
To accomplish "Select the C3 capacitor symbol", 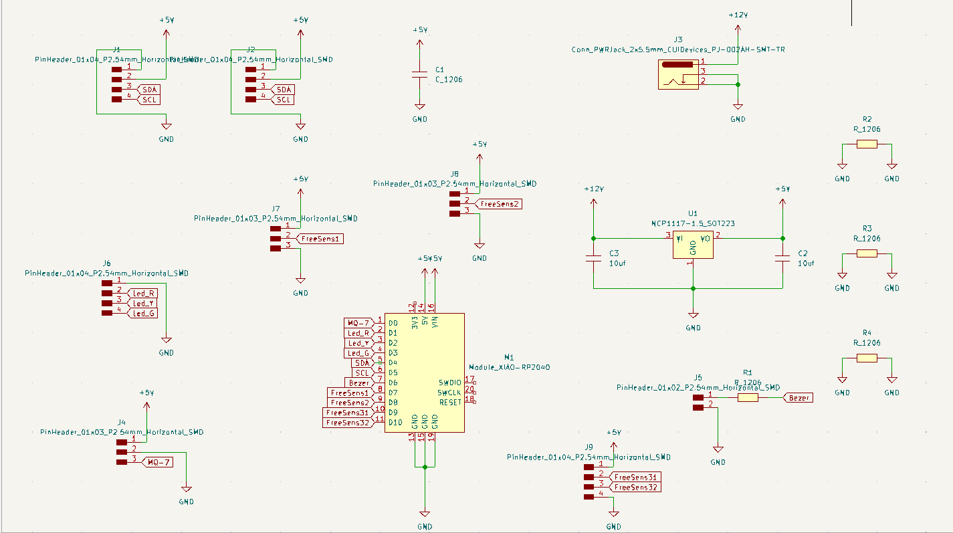I will [593, 259].
